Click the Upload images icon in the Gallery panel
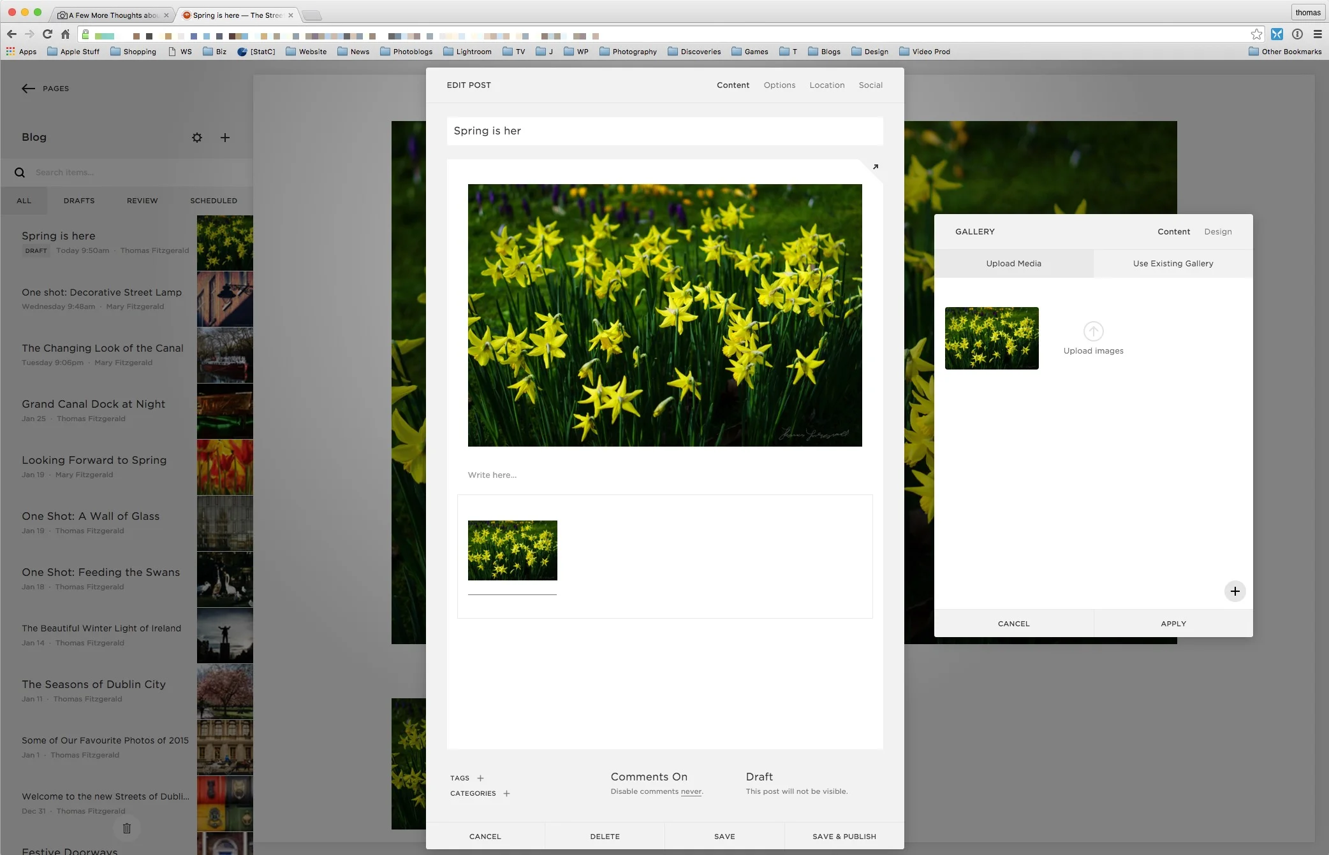 tap(1093, 331)
